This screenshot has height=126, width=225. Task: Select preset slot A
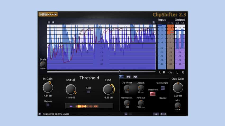click(156, 114)
